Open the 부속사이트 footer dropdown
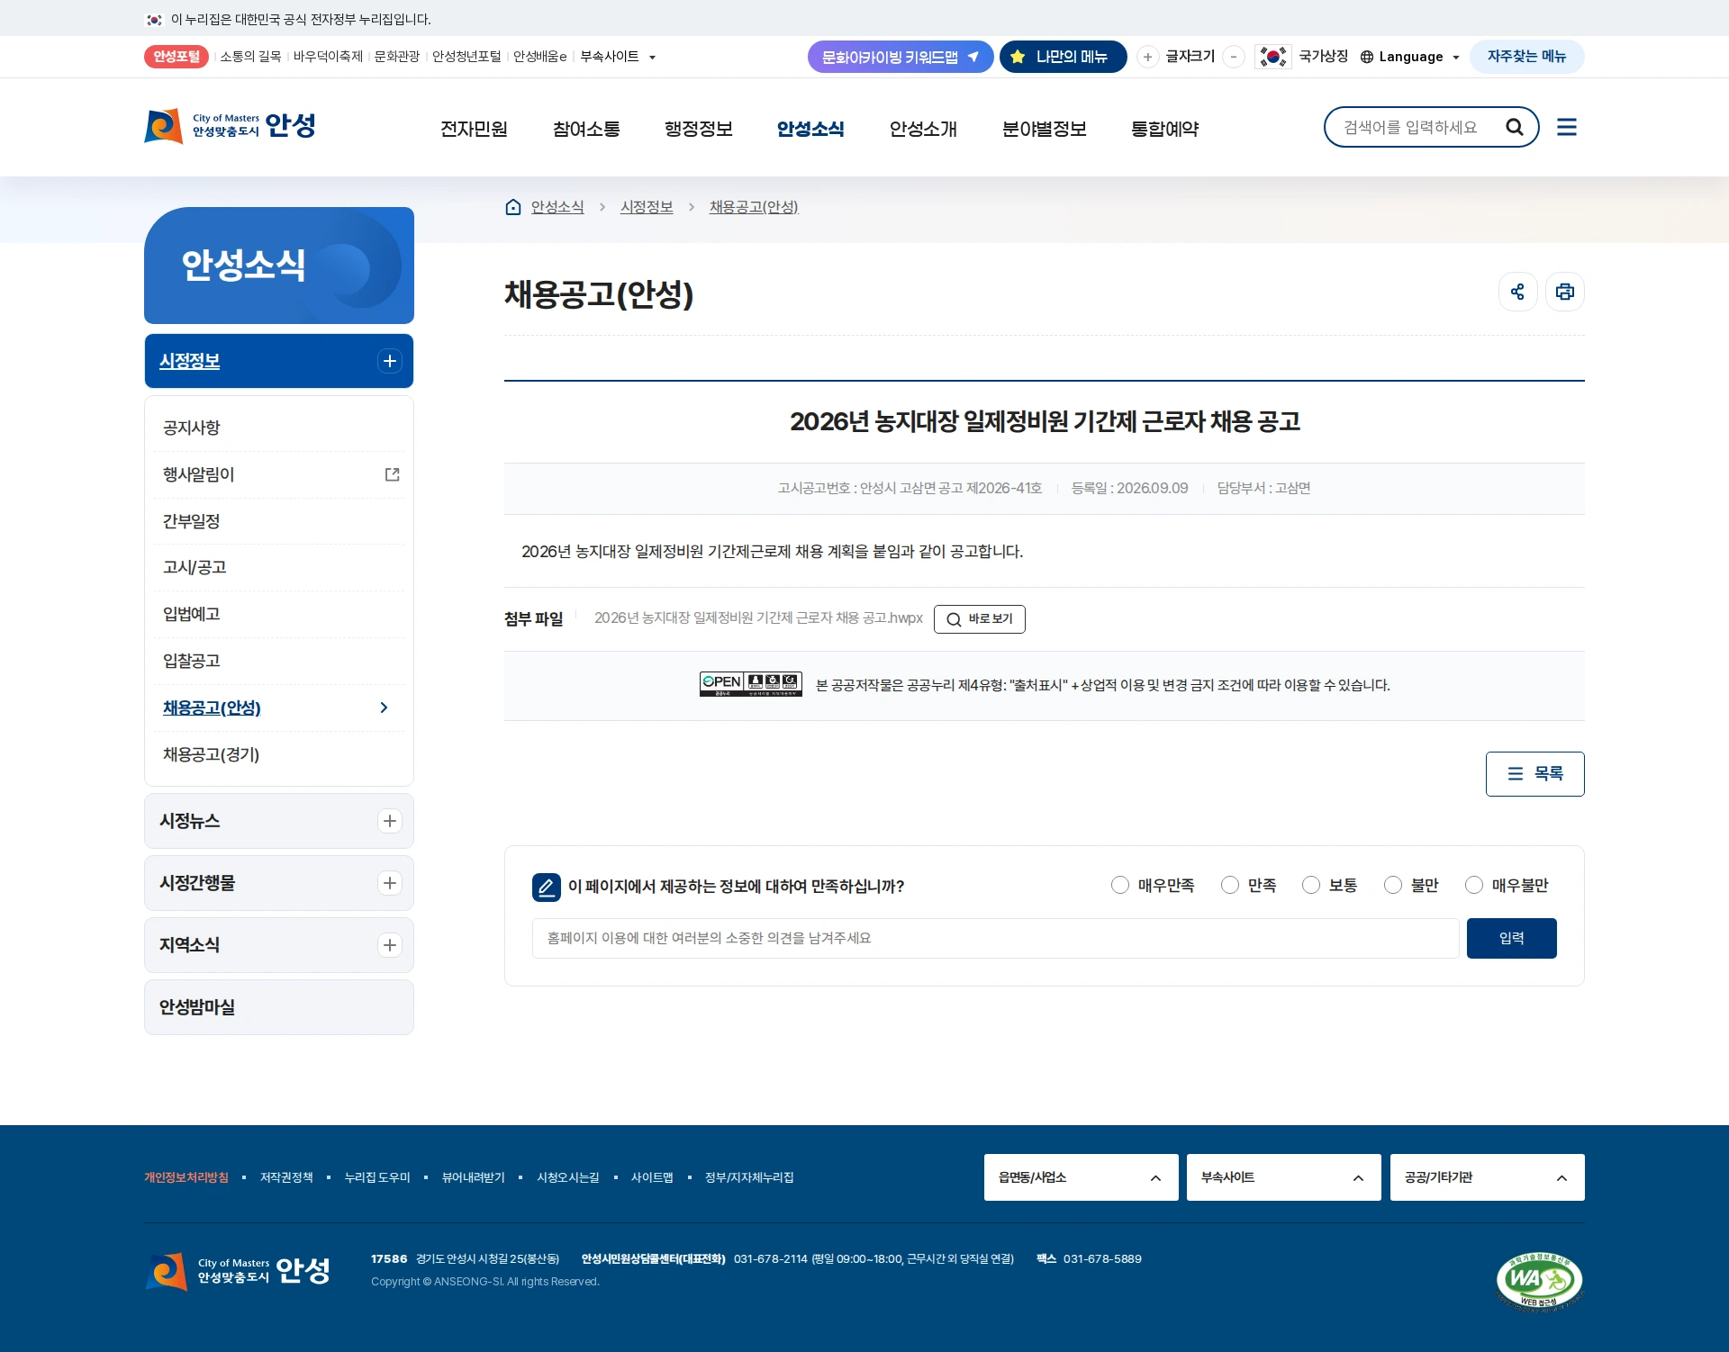The height and width of the screenshot is (1352, 1729). click(x=1284, y=1177)
